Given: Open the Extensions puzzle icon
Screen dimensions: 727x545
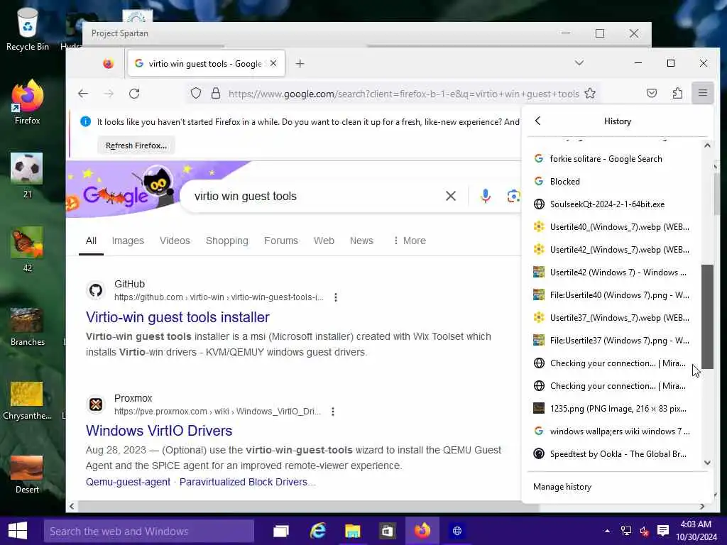Looking at the screenshot, I should point(677,94).
